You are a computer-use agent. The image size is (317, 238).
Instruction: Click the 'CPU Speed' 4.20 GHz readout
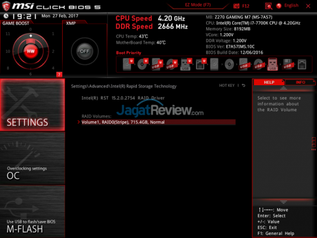[150, 18]
